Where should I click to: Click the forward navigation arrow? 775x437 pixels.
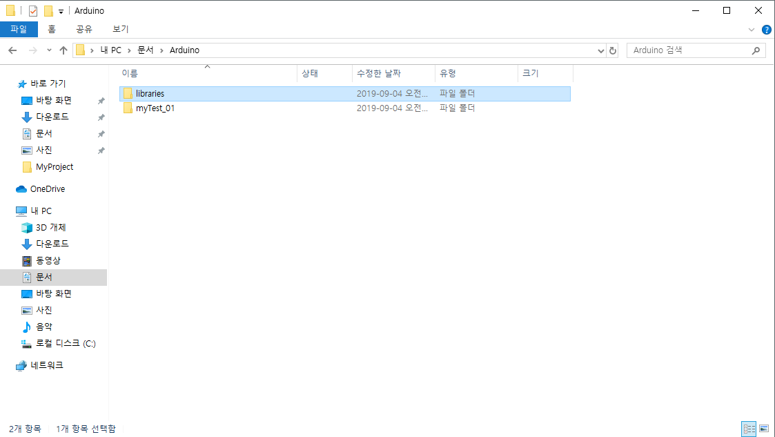[x=32, y=50]
